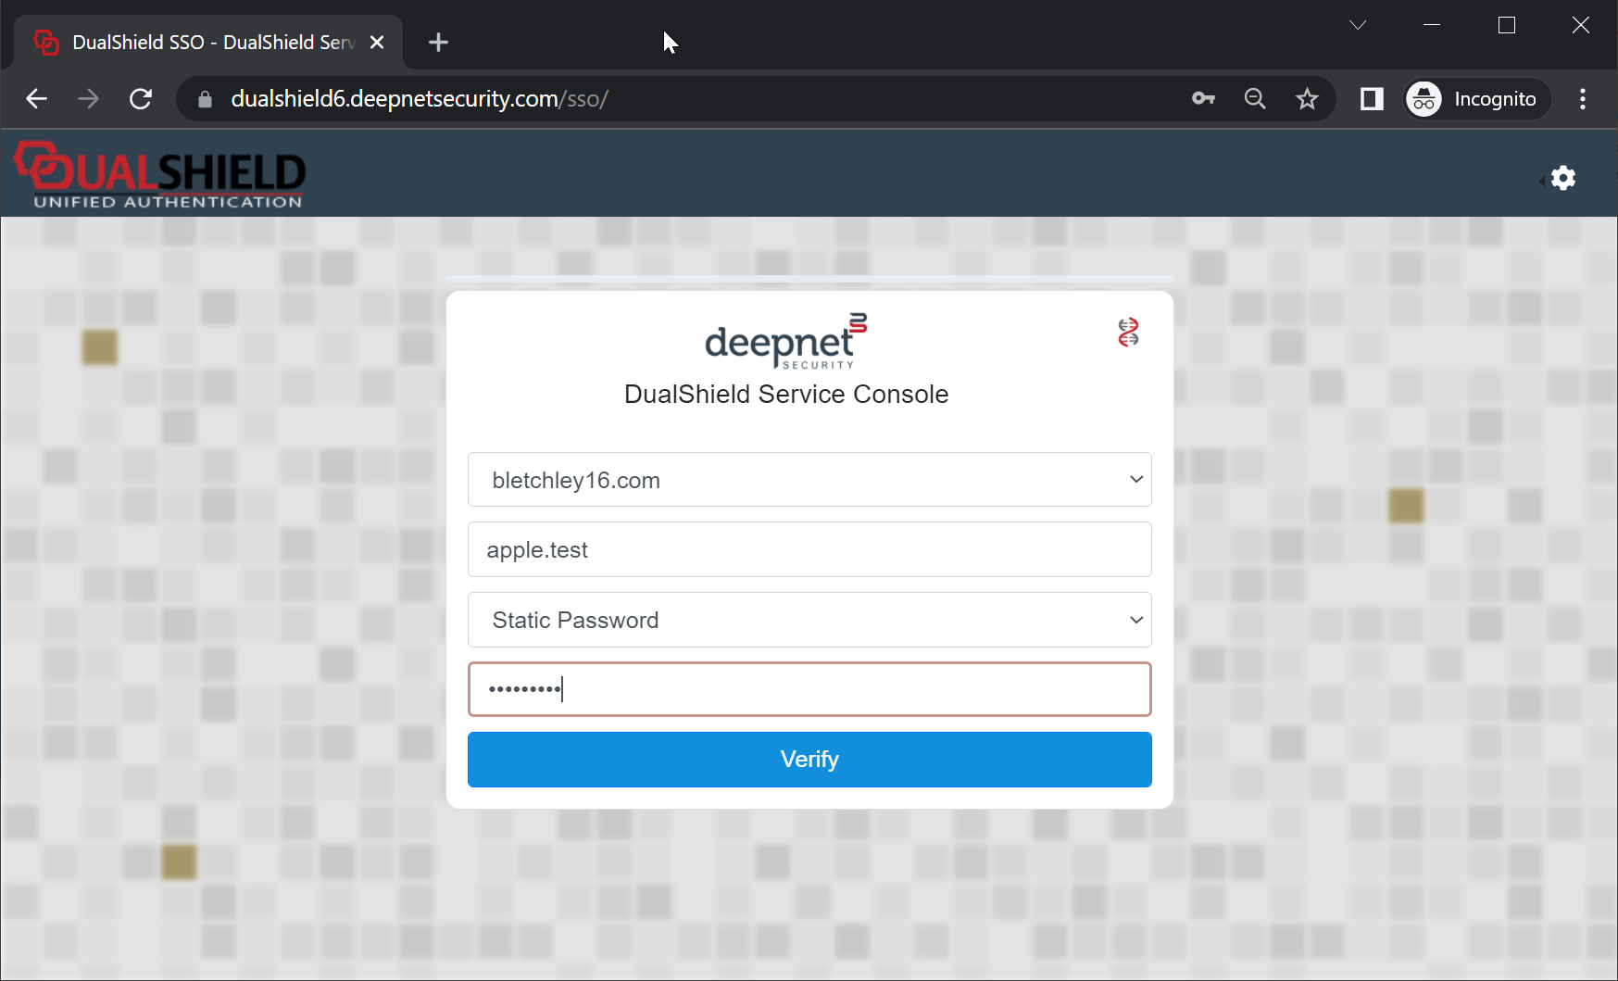Screen dimensions: 1618x981
Task: Open the browser side panel icon
Action: click(1371, 99)
